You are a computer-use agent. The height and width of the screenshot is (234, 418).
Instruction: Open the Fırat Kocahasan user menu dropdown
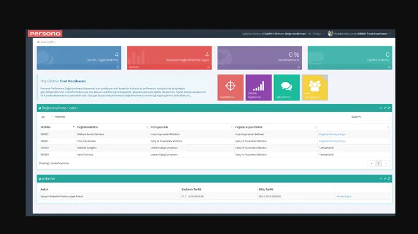tap(374, 34)
